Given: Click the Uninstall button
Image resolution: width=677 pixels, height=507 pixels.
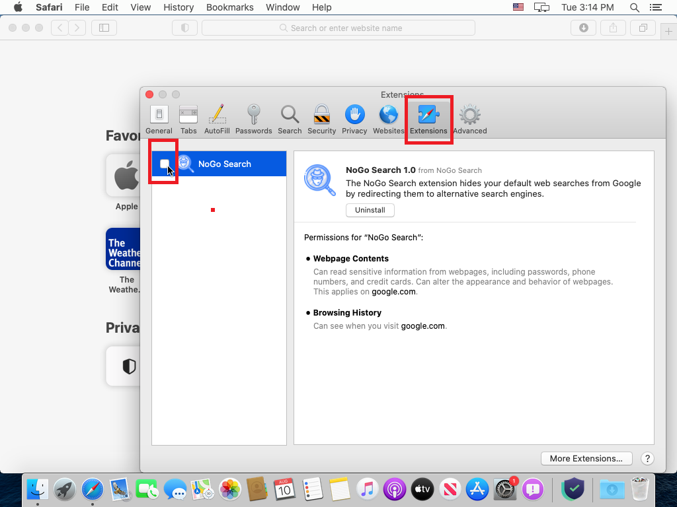Looking at the screenshot, I should coord(370,210).
